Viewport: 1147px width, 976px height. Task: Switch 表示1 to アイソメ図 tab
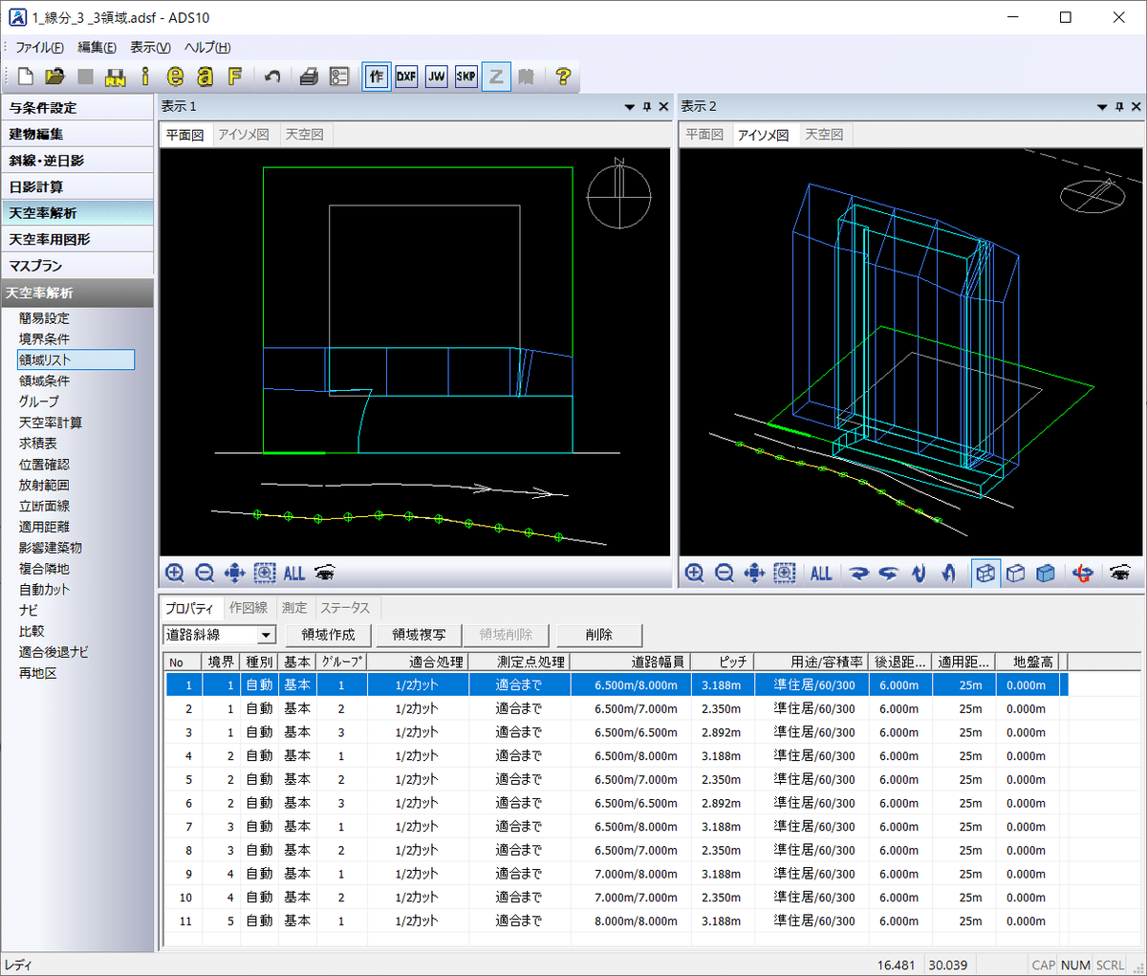click(244, 135)
